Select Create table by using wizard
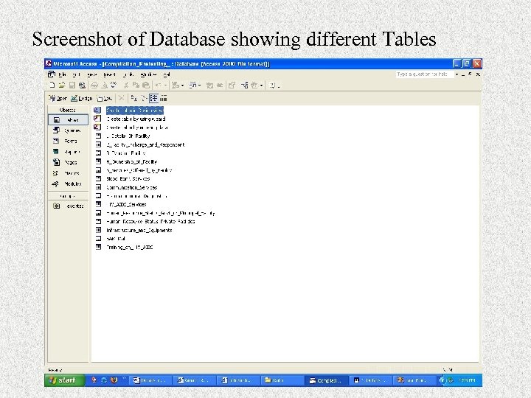The image size is (531, 398). point(136,119)
